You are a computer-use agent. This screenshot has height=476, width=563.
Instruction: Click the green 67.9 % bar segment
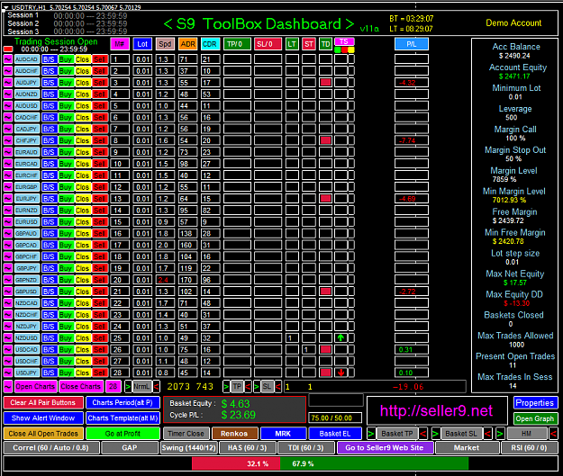[374, 463]
